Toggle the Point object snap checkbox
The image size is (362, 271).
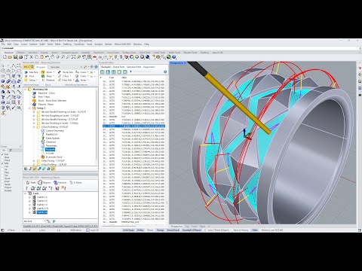pos(2,160)
